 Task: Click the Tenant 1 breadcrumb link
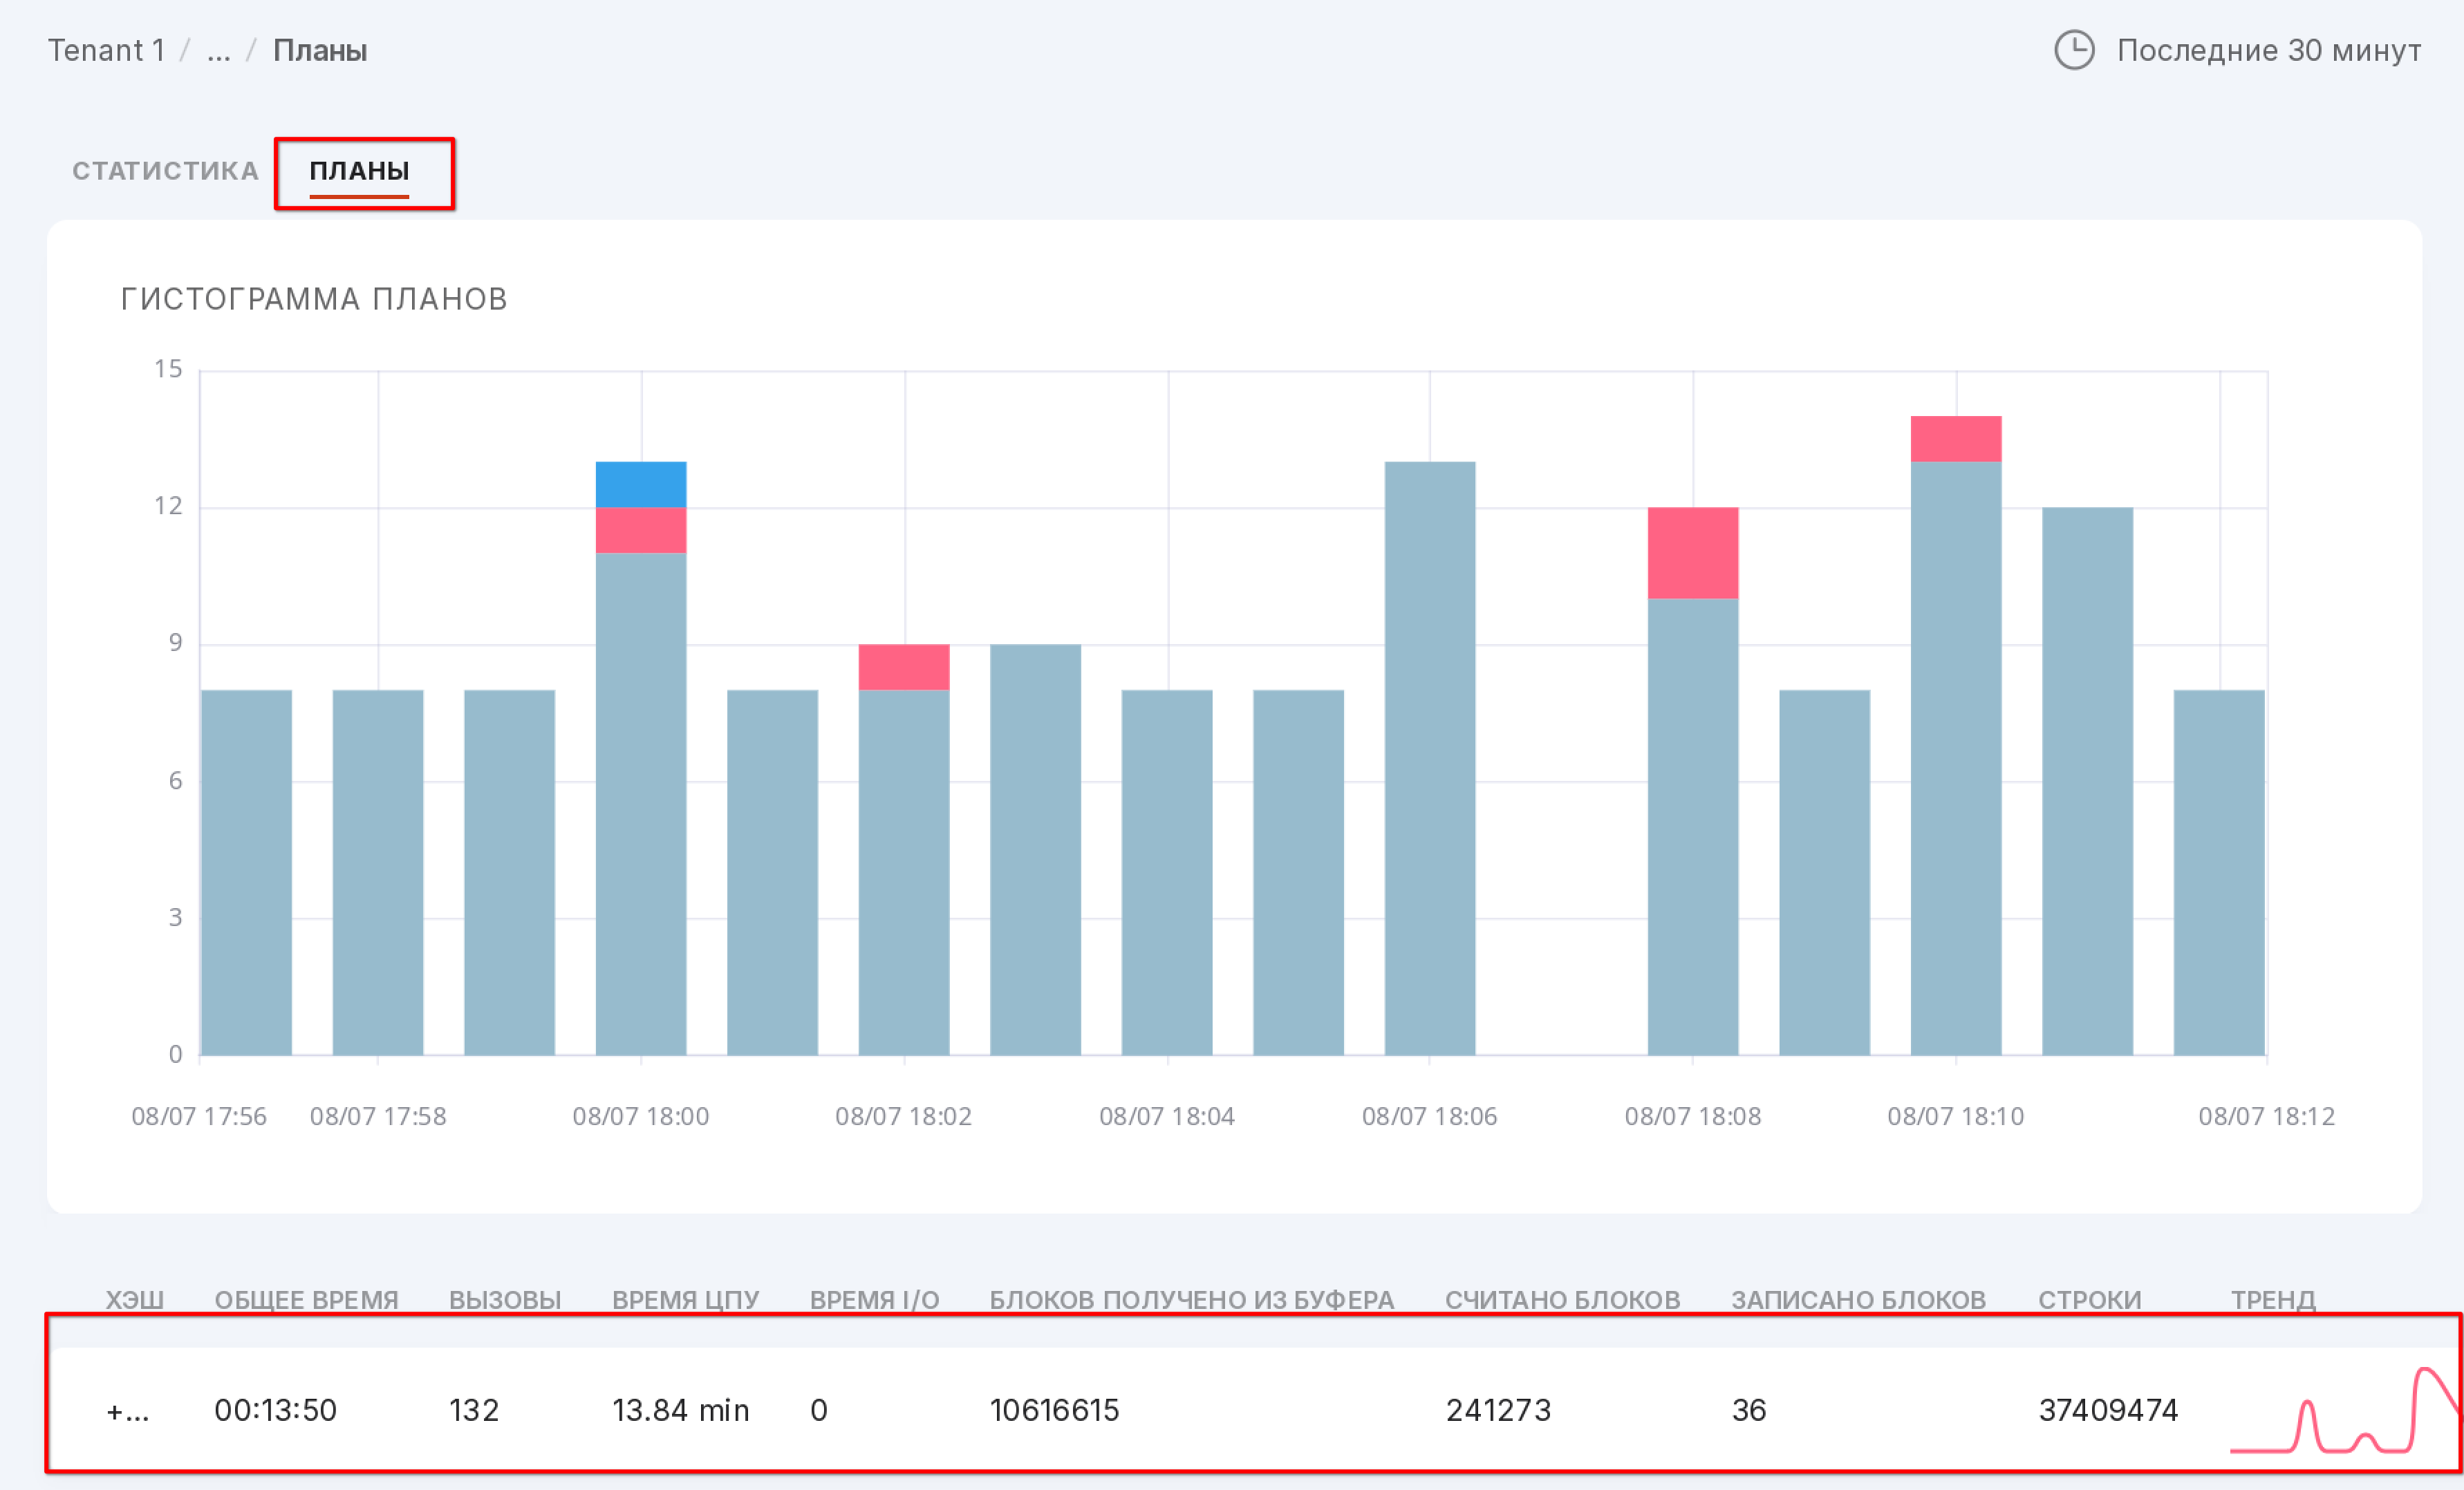(x=106, y=50)
